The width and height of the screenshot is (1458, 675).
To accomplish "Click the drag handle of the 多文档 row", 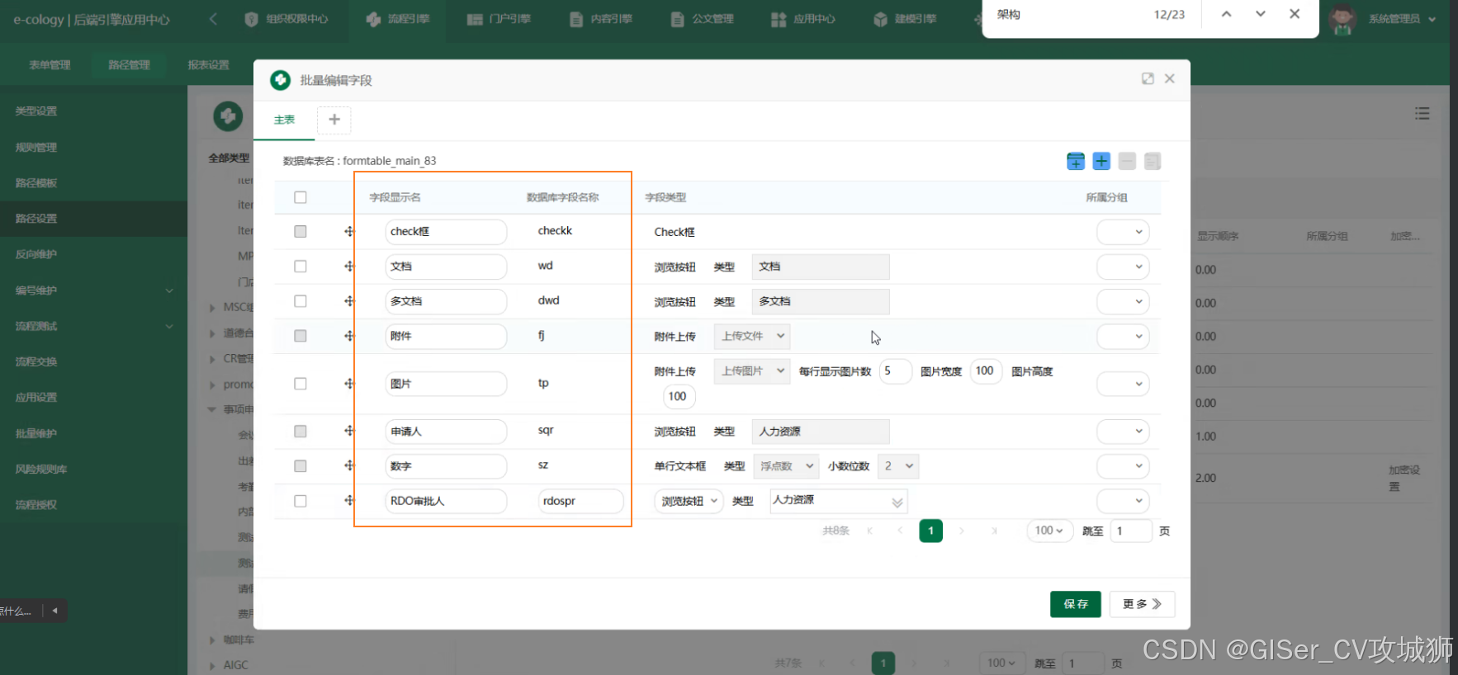I will pos(349,301).
